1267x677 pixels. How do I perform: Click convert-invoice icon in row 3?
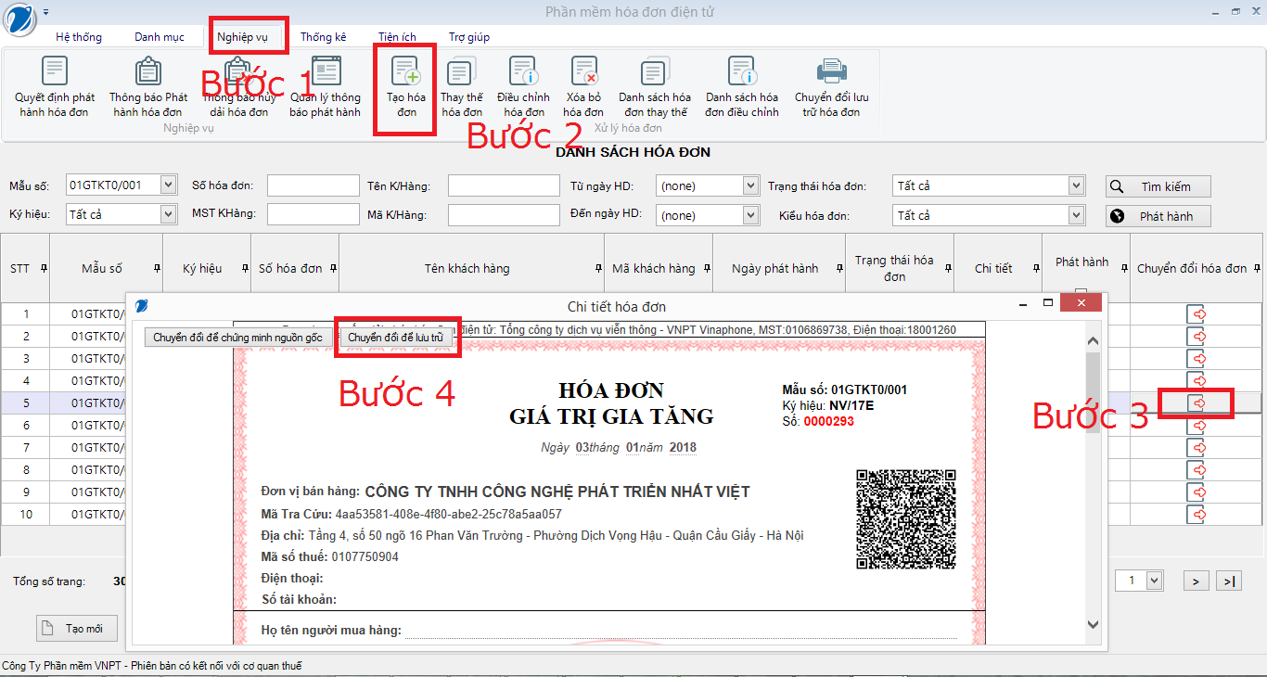click(1197, 358)
